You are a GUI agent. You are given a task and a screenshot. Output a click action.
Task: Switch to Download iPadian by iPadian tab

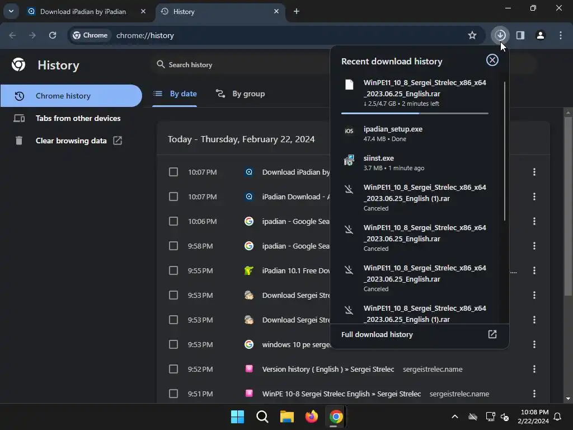click(x=83, y=11)
